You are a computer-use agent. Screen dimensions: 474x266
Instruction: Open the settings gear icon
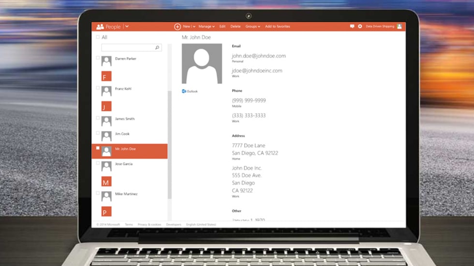(360, 27)
